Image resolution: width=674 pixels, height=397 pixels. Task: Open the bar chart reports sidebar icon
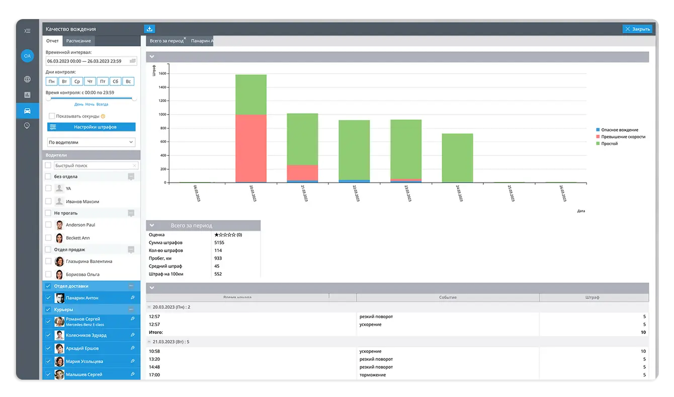point(27,94)
